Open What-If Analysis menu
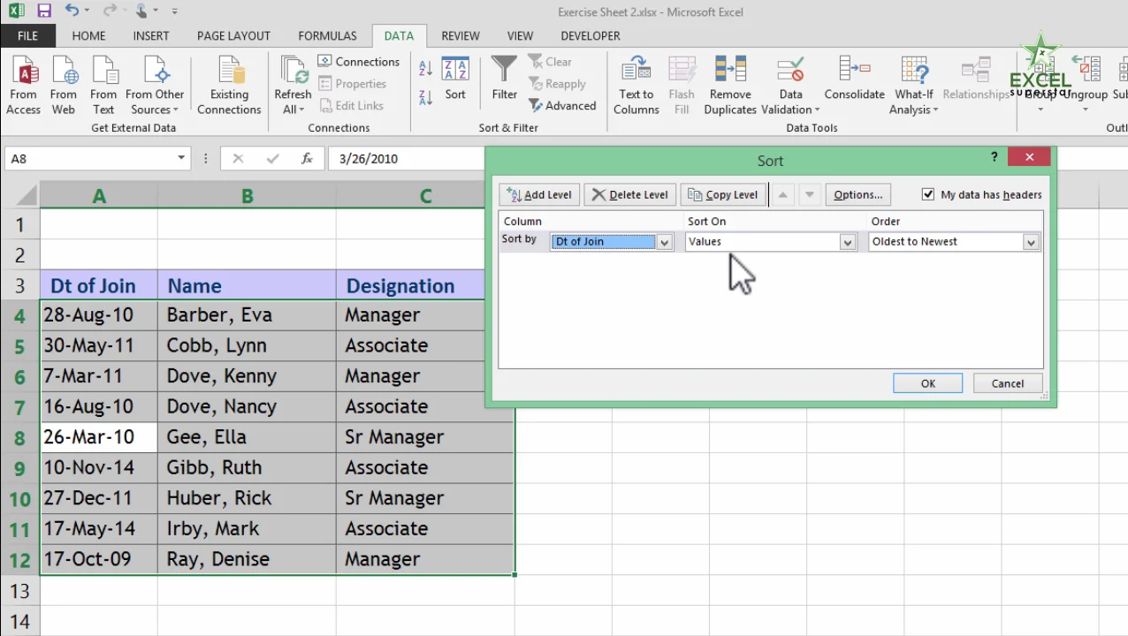The image size is (1128, 636). 914,86
